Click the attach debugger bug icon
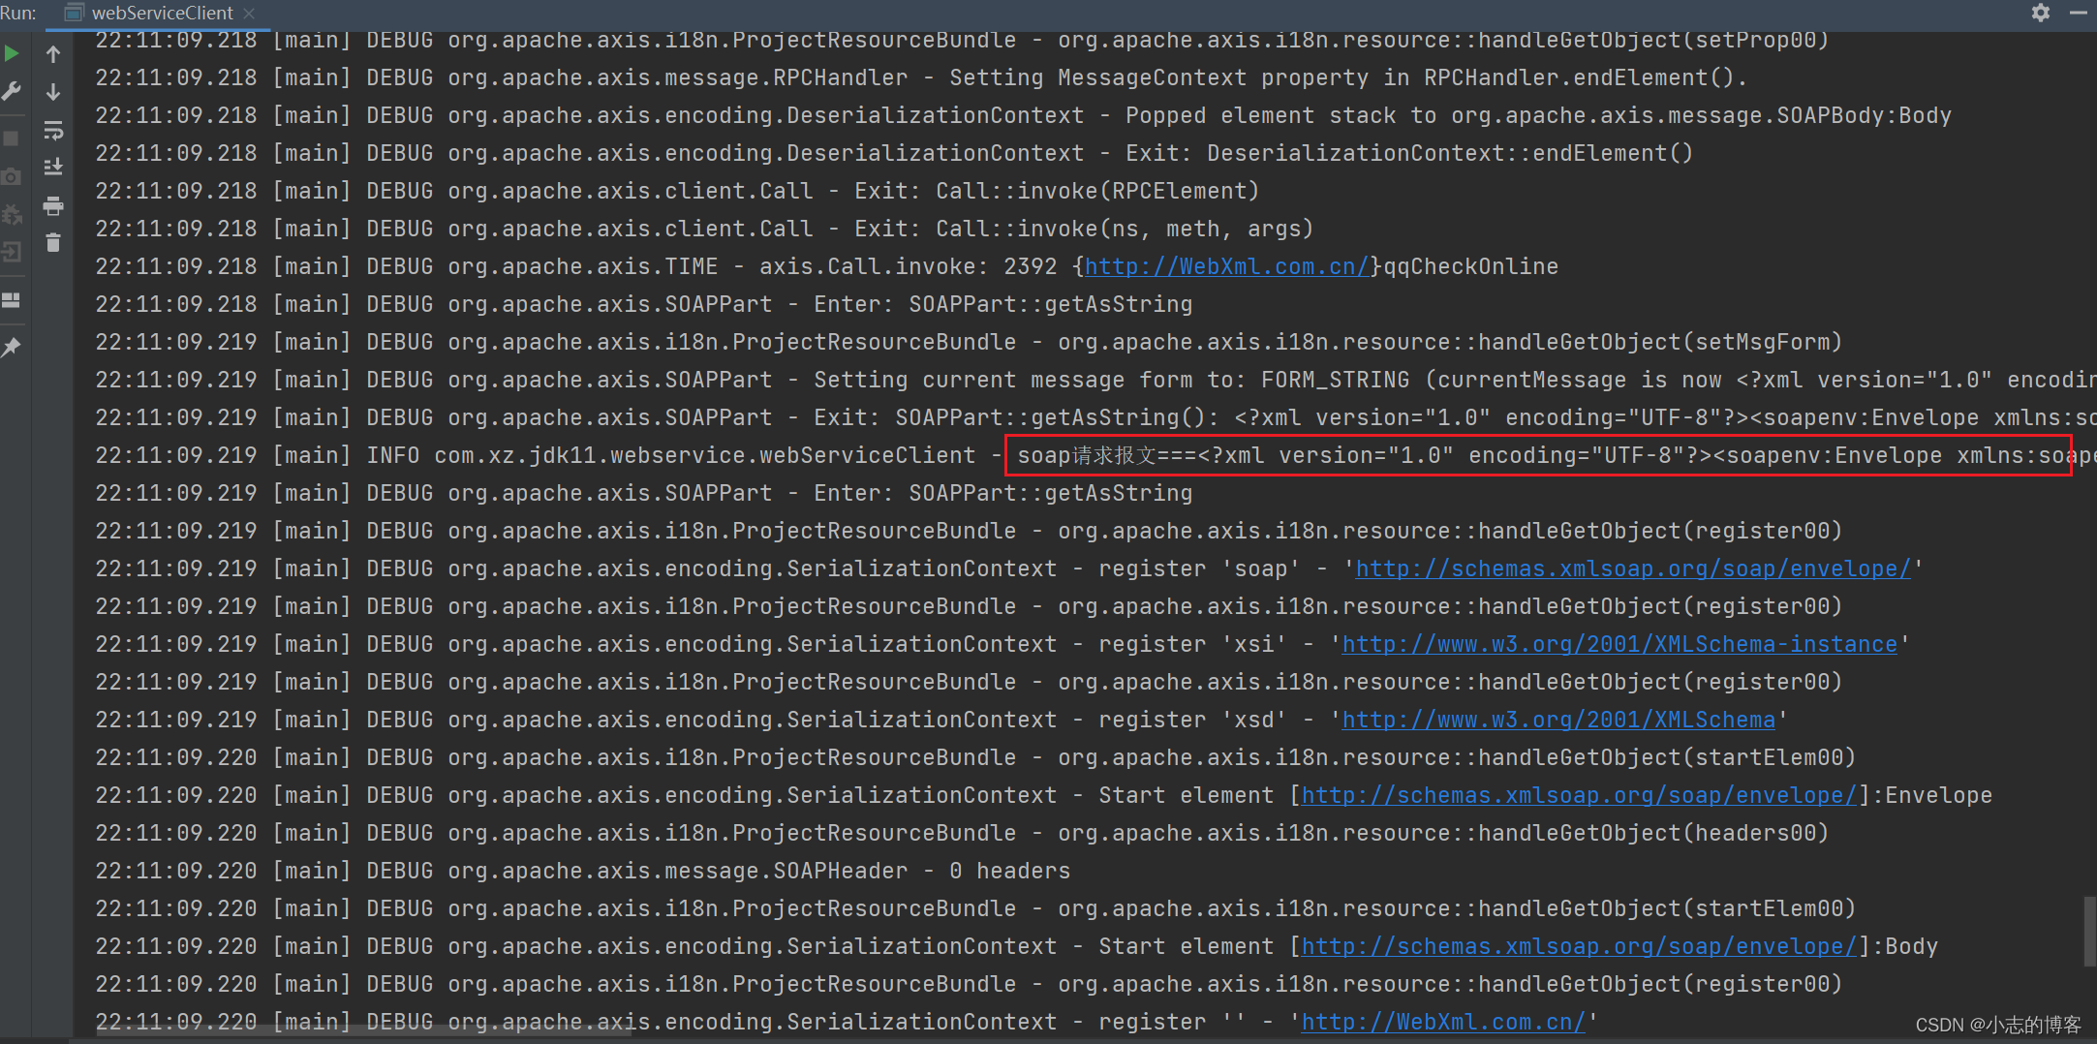This screenshot has width=2097, height=1044. [12, 214]
